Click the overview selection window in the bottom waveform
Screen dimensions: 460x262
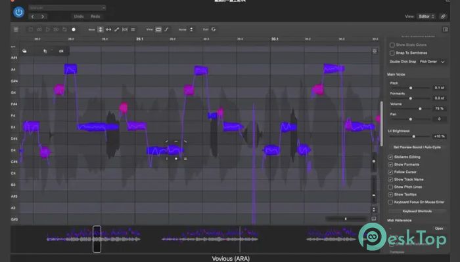click(x=97, y=239)
